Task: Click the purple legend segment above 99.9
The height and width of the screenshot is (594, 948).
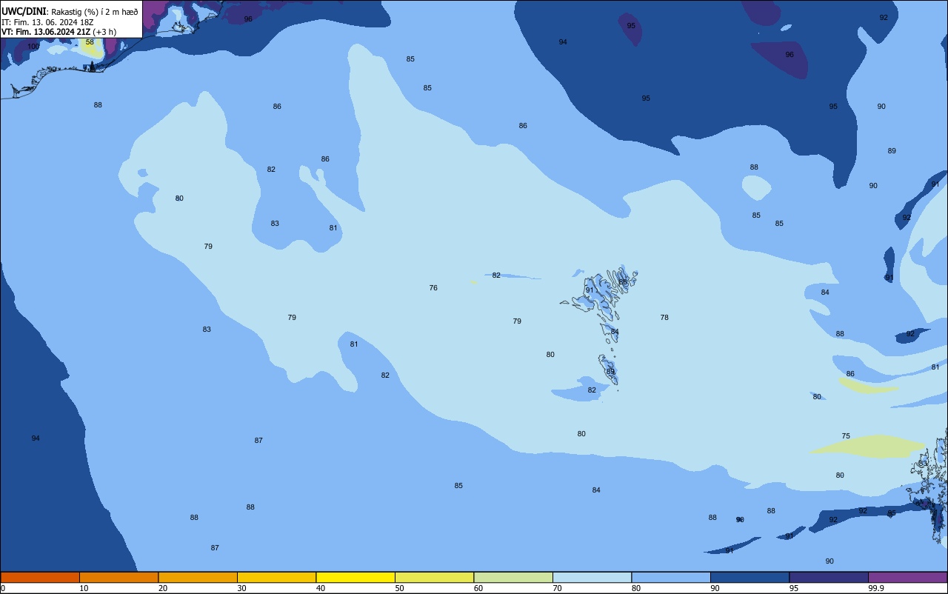Action: click(x=907, y=577)
